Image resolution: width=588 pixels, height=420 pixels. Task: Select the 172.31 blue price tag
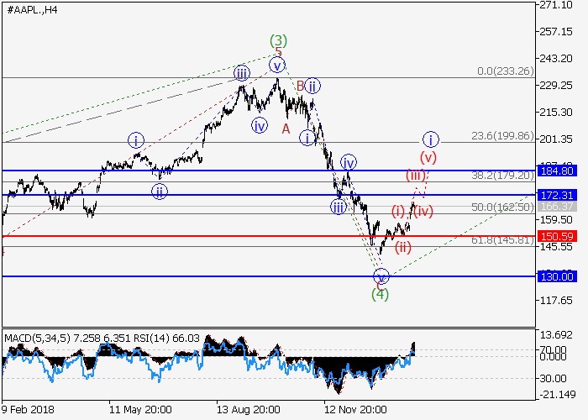(x=557, y=195)
